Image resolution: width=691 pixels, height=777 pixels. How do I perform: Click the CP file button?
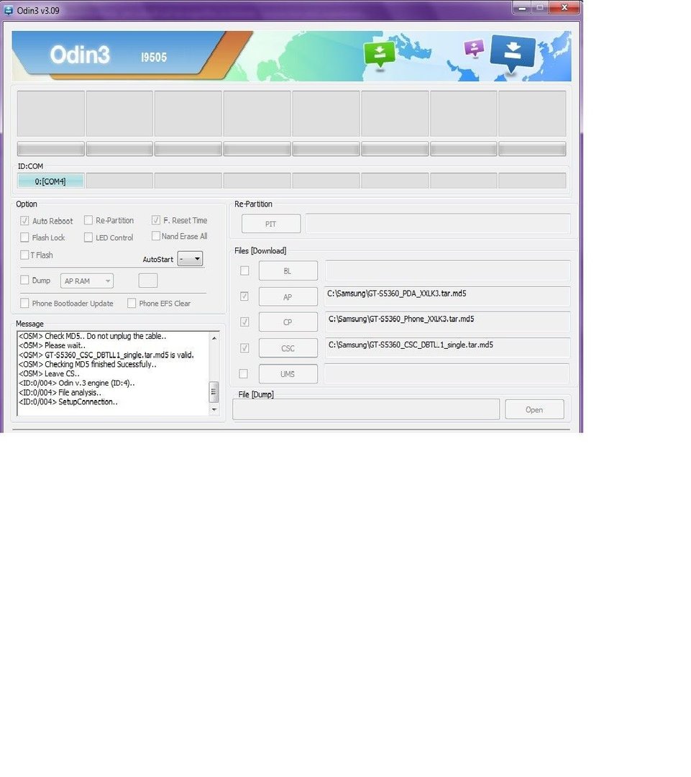pos(288,322)
